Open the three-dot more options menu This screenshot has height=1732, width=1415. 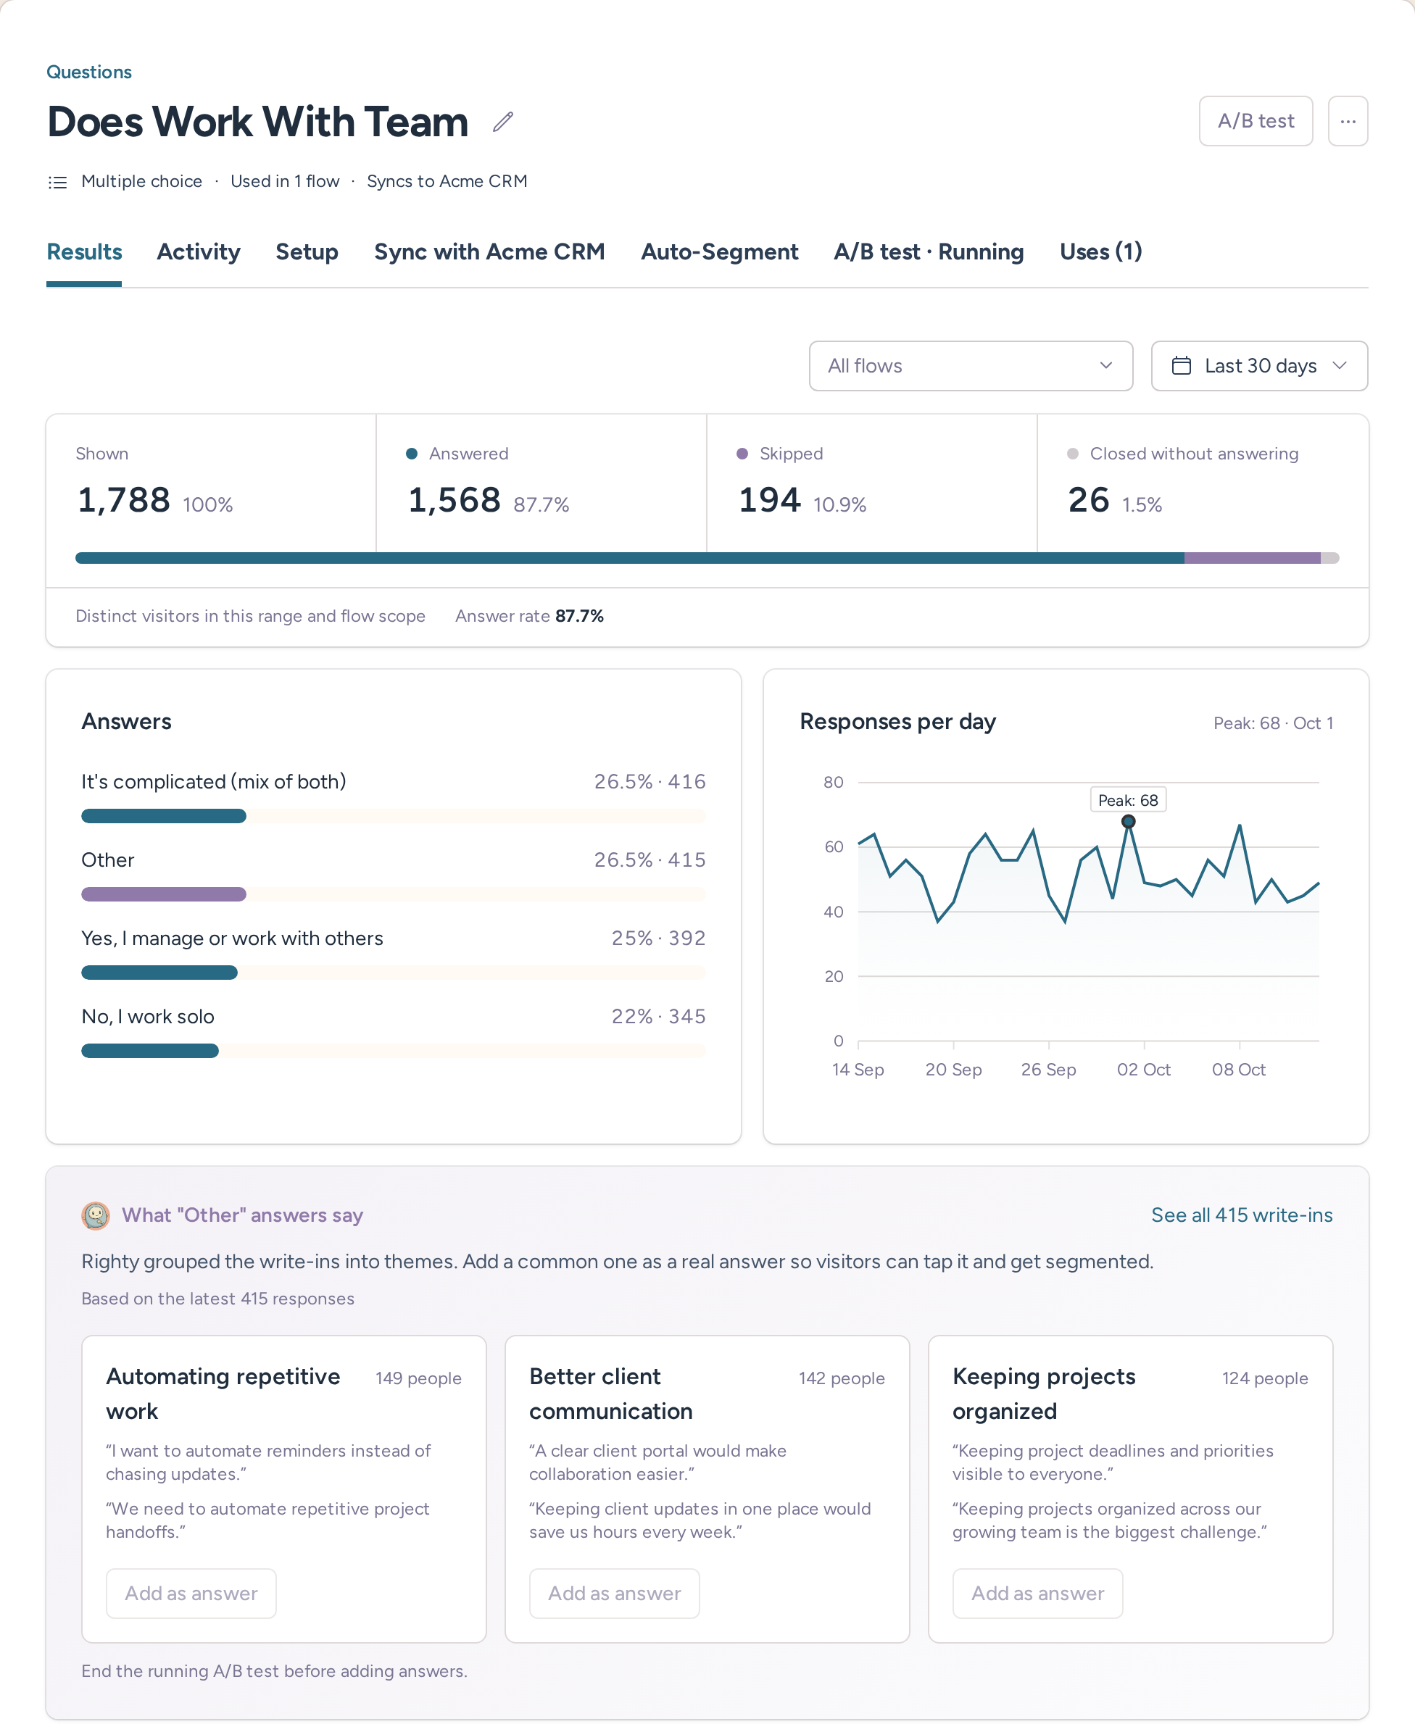[1348, 122]
